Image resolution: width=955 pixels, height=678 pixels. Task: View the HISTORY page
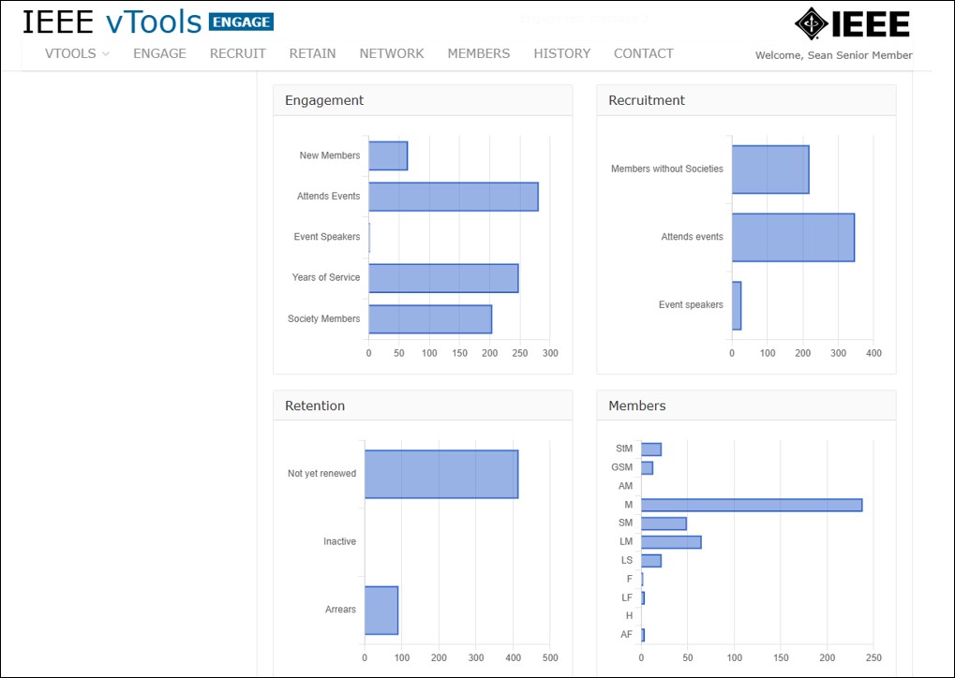[562, 53]
